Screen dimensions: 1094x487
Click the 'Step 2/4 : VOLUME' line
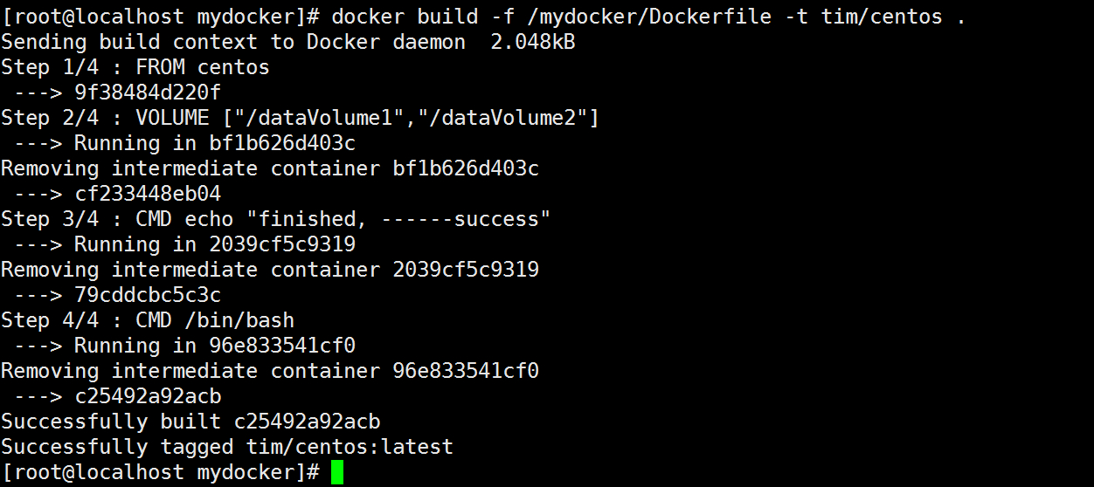300,118
